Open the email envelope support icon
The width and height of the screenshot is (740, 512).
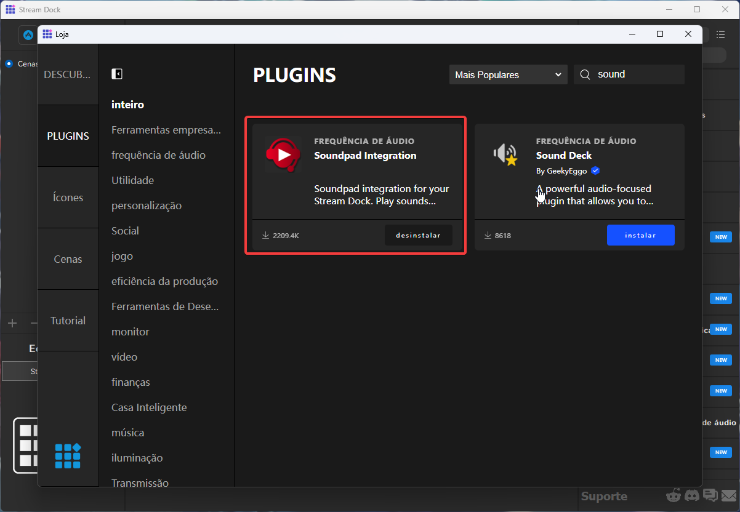pyautogui.click(x=730, y=495)
